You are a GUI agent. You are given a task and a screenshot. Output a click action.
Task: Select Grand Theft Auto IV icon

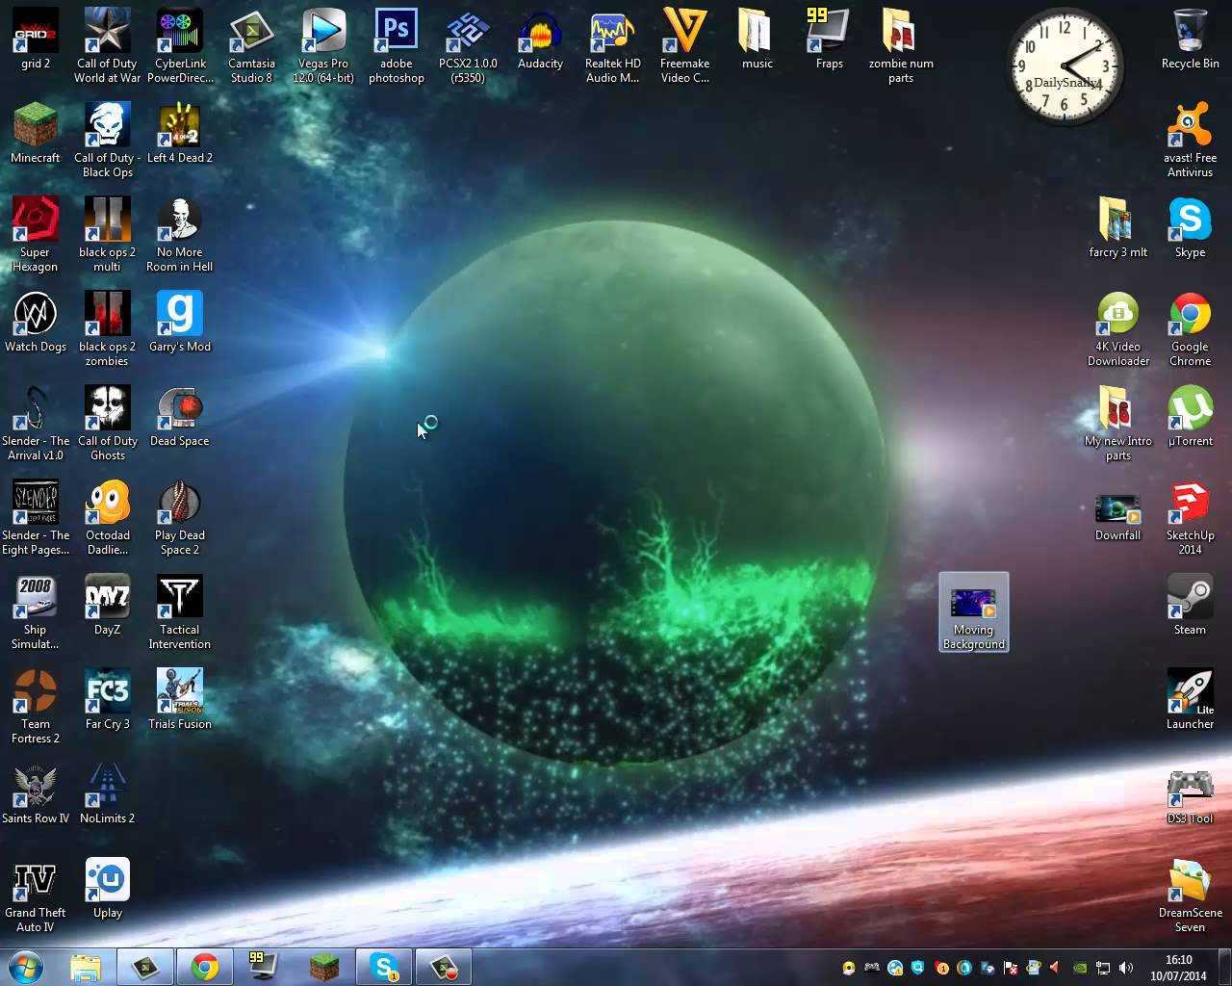pos(36,895)
